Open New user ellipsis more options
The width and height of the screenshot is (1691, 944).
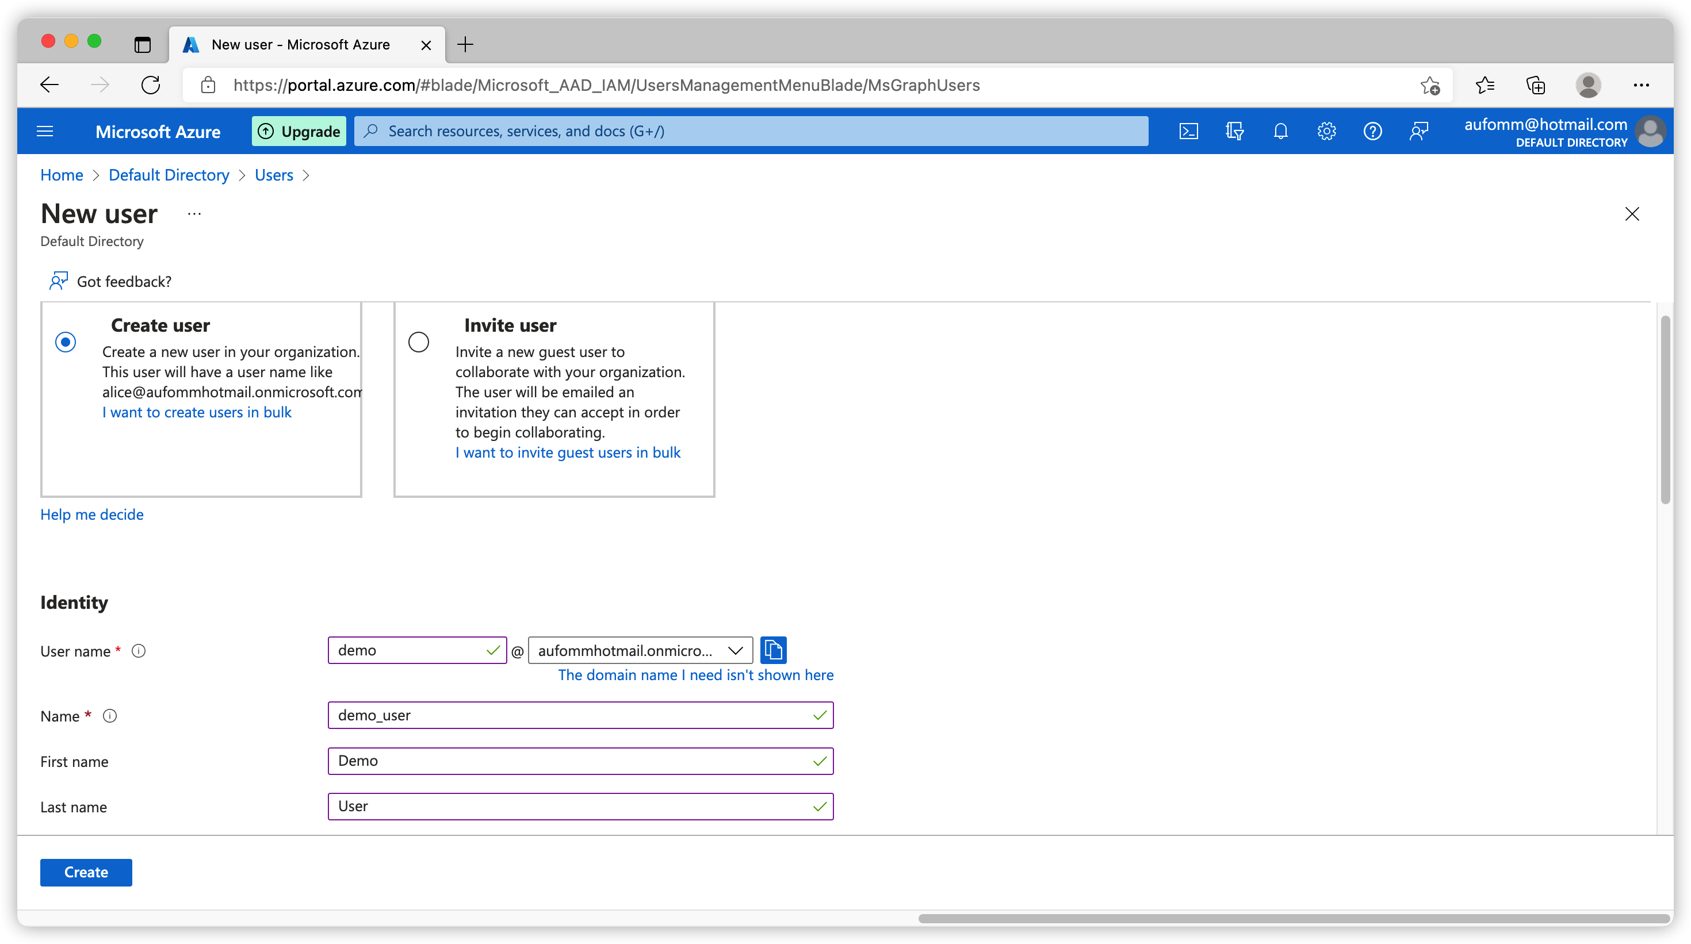pyautogui.click(x=194, y=214)
